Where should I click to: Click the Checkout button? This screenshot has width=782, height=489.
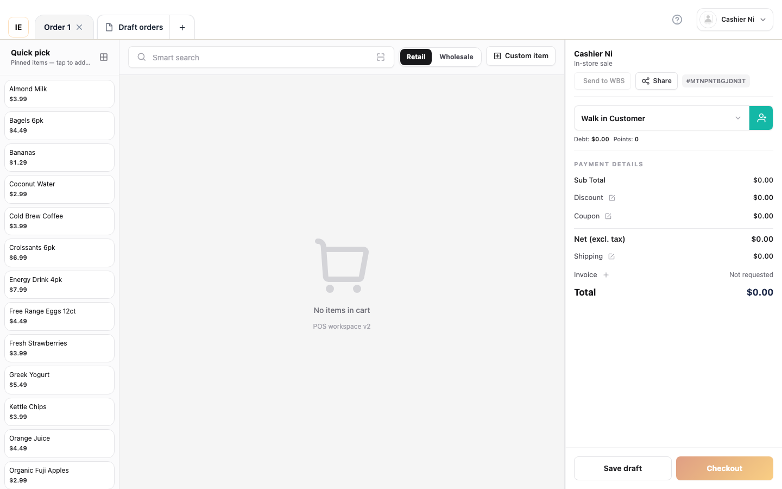(x=724, y=468)
